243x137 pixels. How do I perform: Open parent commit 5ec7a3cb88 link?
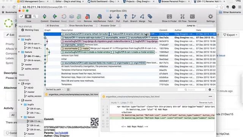pos(61,133)
